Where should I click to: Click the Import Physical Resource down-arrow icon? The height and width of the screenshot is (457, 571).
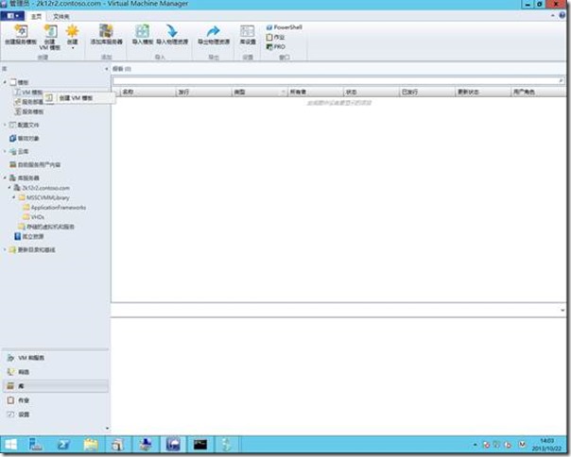[172, 31]
